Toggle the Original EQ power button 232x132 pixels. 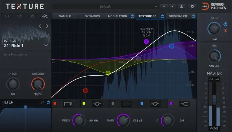[x=193, y=16]
